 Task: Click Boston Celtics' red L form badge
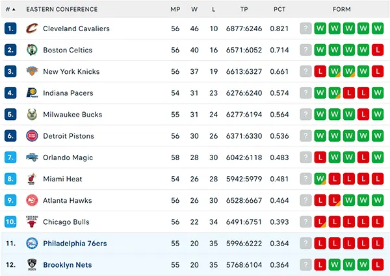click(378, 50)
